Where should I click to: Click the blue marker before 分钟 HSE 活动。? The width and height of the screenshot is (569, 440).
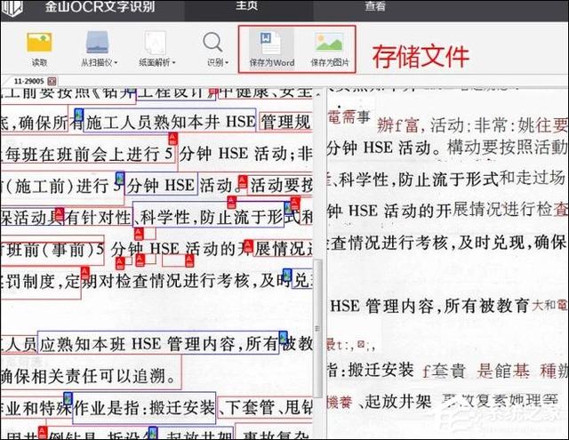tap(120, 179)
